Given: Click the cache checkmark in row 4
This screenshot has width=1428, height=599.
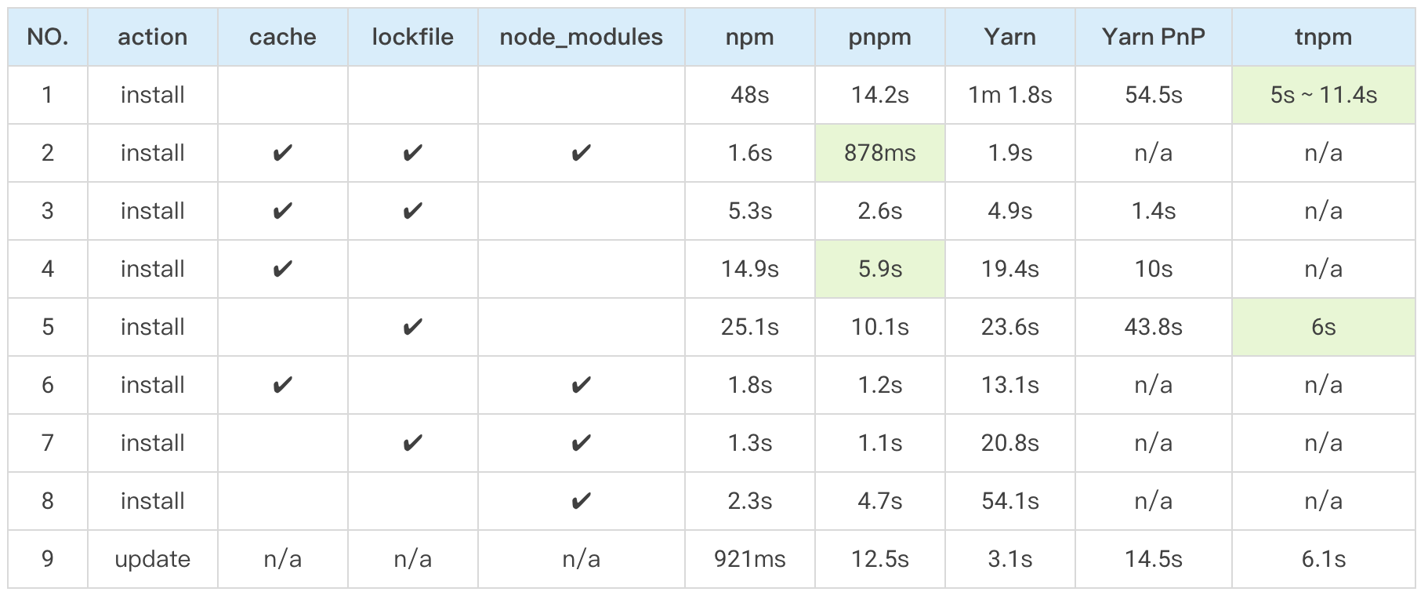Looking at the screenshot, I should point(282,269).
